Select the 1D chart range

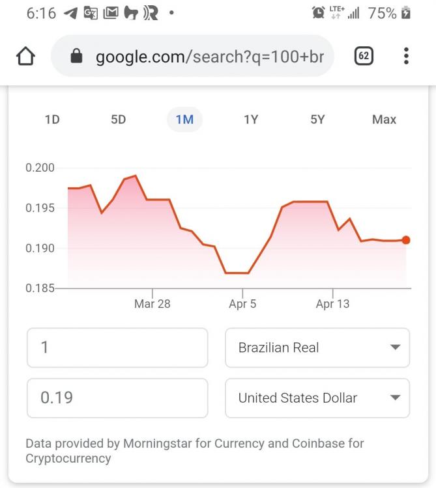point(52,120)
